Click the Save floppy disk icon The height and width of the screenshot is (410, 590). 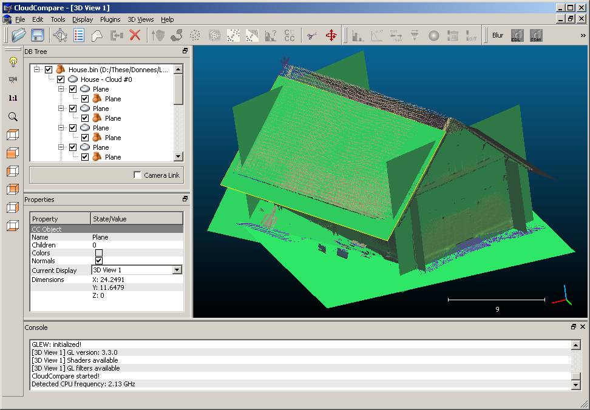[37, 35]
